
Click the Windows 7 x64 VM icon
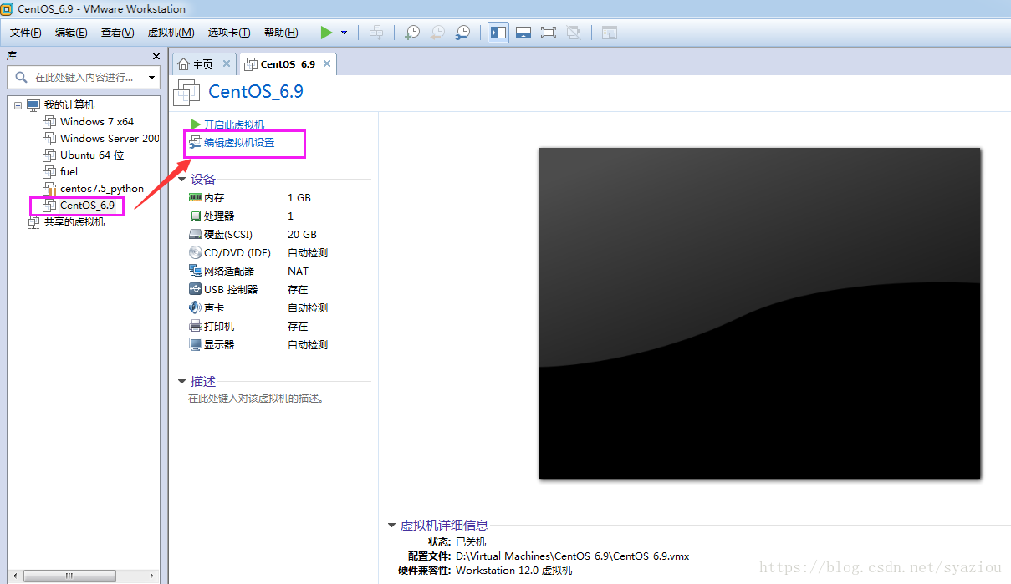49,122
